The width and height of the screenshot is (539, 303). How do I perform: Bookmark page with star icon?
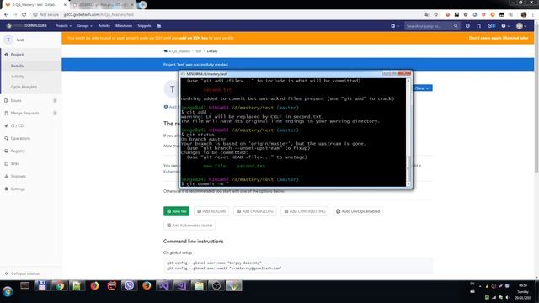pyautogui.click(x=436, y=15)
